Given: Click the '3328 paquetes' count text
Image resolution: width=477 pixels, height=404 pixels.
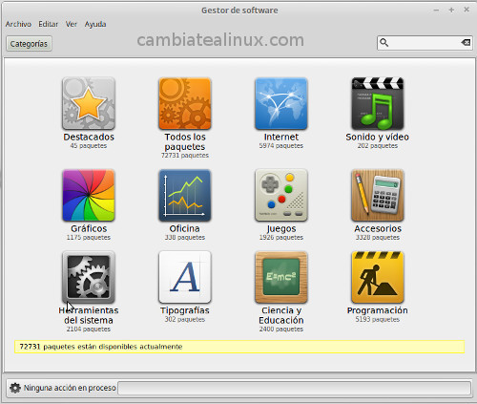Looking at the screenshot, I should [x=378, y=238].
